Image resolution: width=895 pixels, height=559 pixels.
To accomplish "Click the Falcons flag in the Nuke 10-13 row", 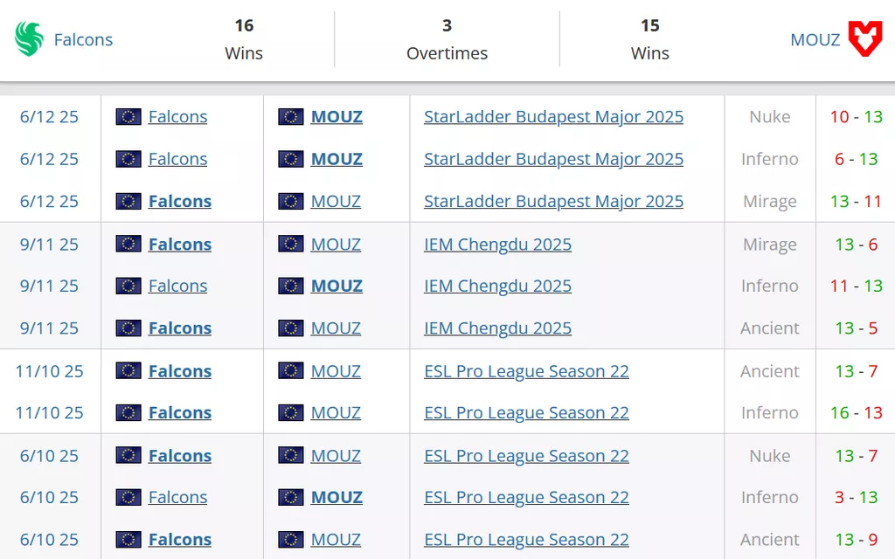I will click(128, 117).
